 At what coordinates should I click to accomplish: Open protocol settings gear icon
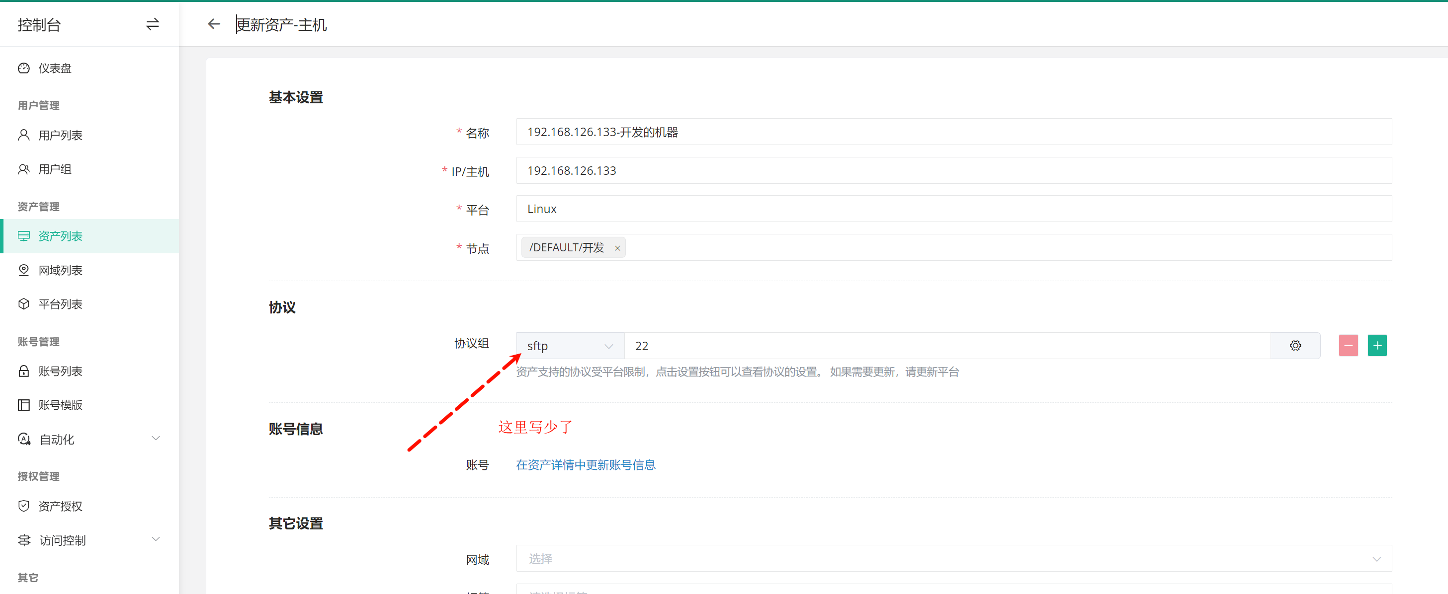point(1295,346)
